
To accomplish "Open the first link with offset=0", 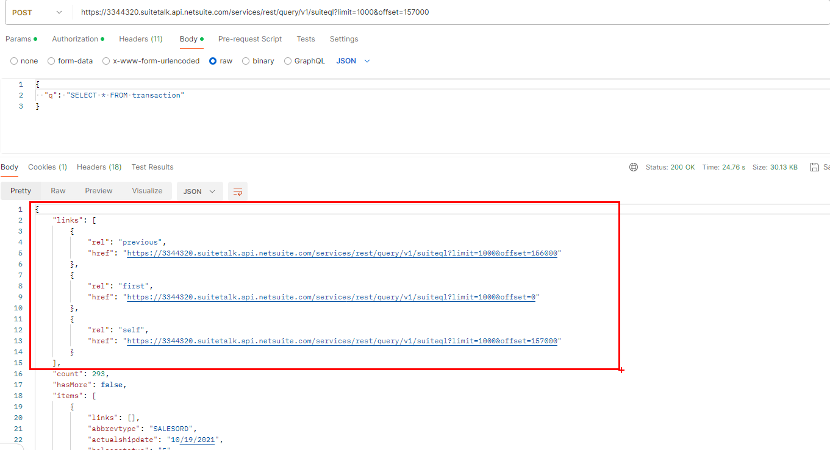I will pyautogui.click(x=331, y=297).
